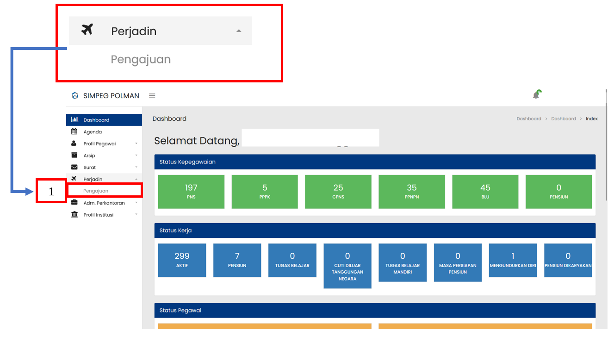Click the SIMPEG POLMAN logo icon

tap(75, 96)
